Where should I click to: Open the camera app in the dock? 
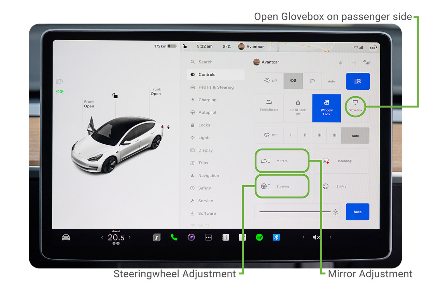[x=191, y=237]
